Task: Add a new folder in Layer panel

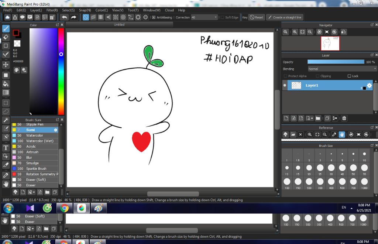Action: coord(318,118)
